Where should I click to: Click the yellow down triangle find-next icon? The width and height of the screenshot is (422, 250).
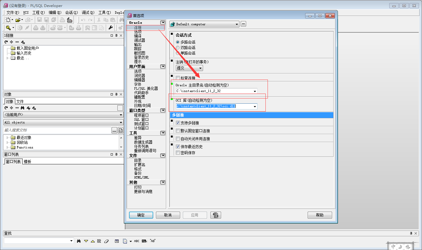coord(86,241)
